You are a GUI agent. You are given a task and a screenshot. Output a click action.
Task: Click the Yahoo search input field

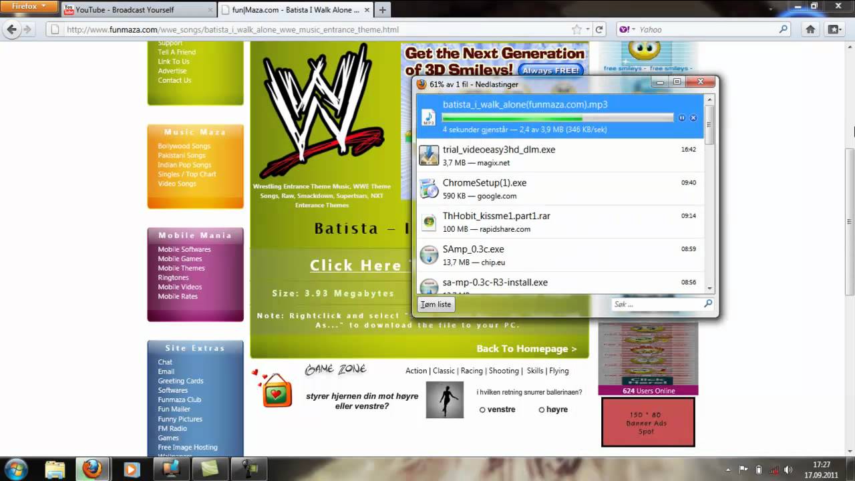click(707, 29)
